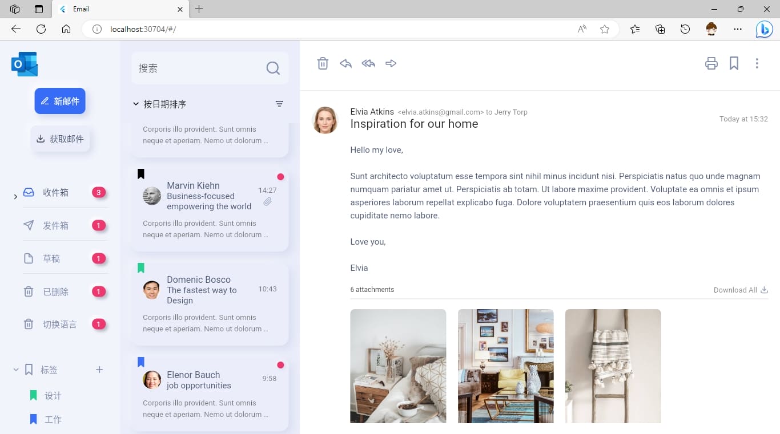Go to browser home page
The width and height of the screenshot is (780, 434).
pyautogui.click(x=66, y=29)
